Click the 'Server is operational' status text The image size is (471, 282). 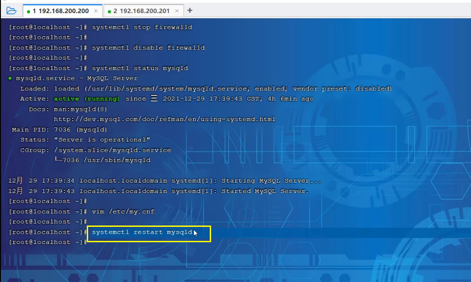coord(102,140)
